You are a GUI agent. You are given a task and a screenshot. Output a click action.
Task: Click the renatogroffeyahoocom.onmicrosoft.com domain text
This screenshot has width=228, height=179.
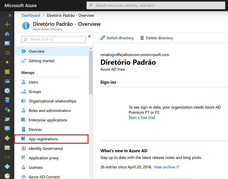135,55
